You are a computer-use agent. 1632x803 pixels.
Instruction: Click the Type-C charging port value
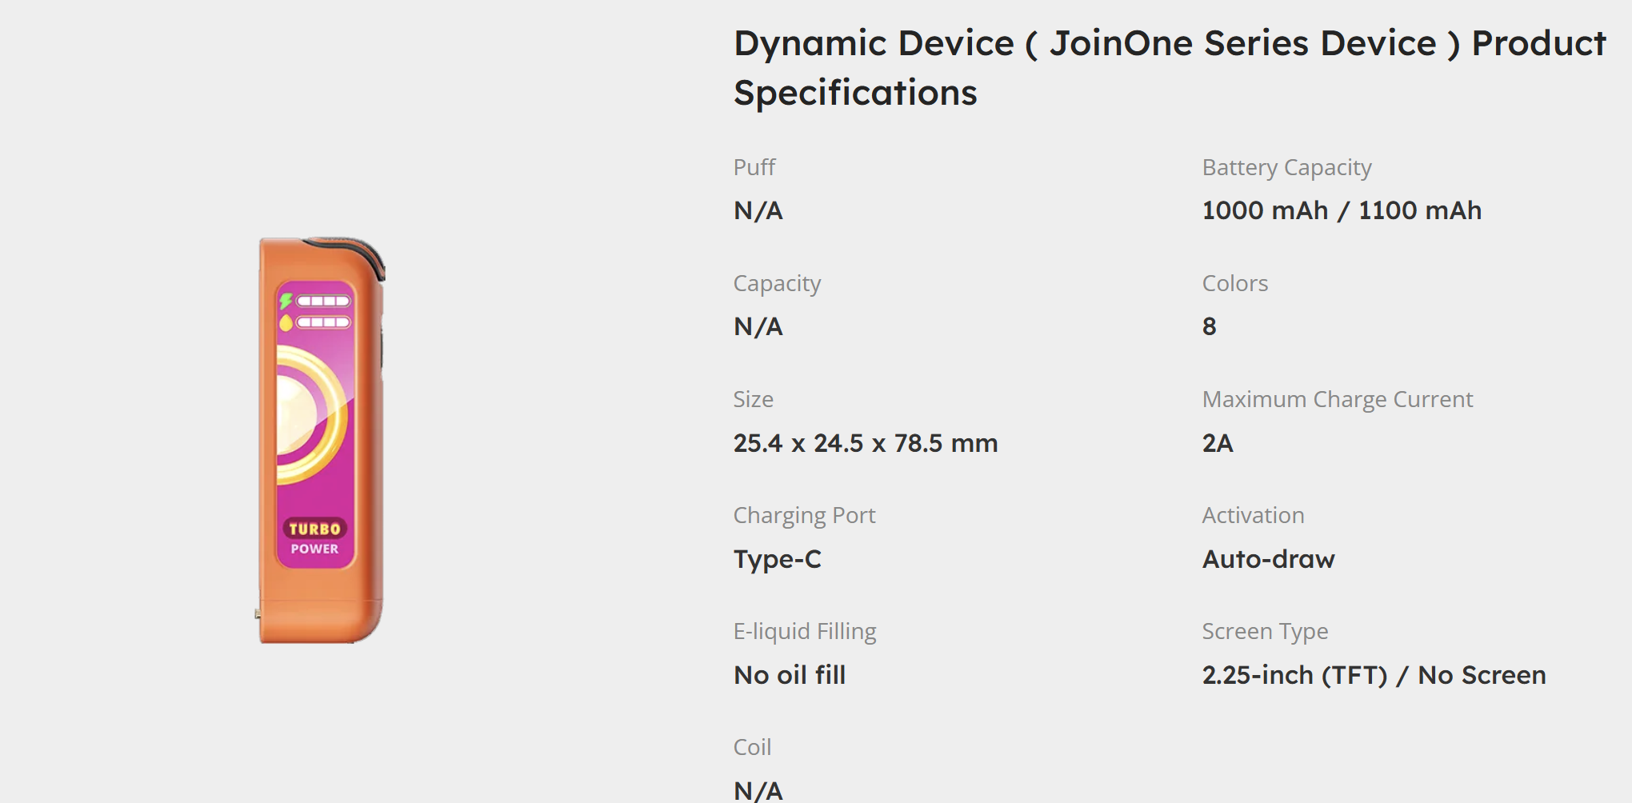tap(777, 559)
